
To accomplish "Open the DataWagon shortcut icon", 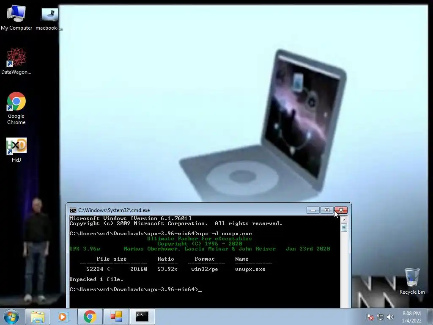I will point(16,61).
